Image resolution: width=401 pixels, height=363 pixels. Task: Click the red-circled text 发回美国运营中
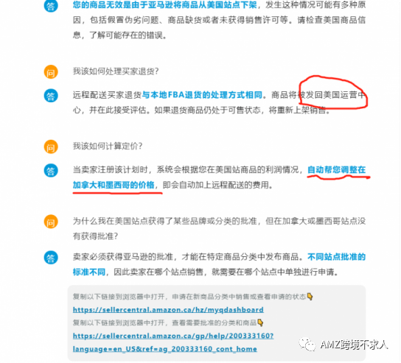coord(335,95)
